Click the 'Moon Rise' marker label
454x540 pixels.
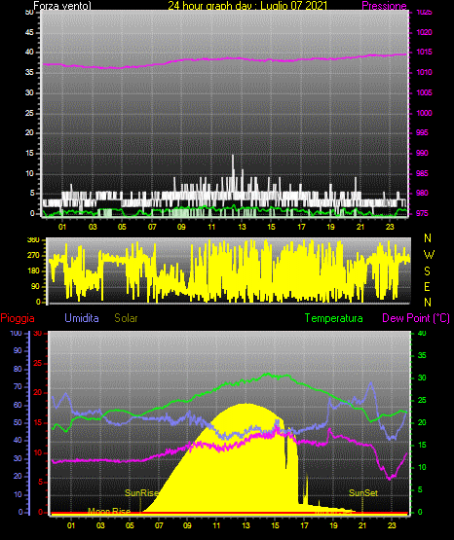109,511
